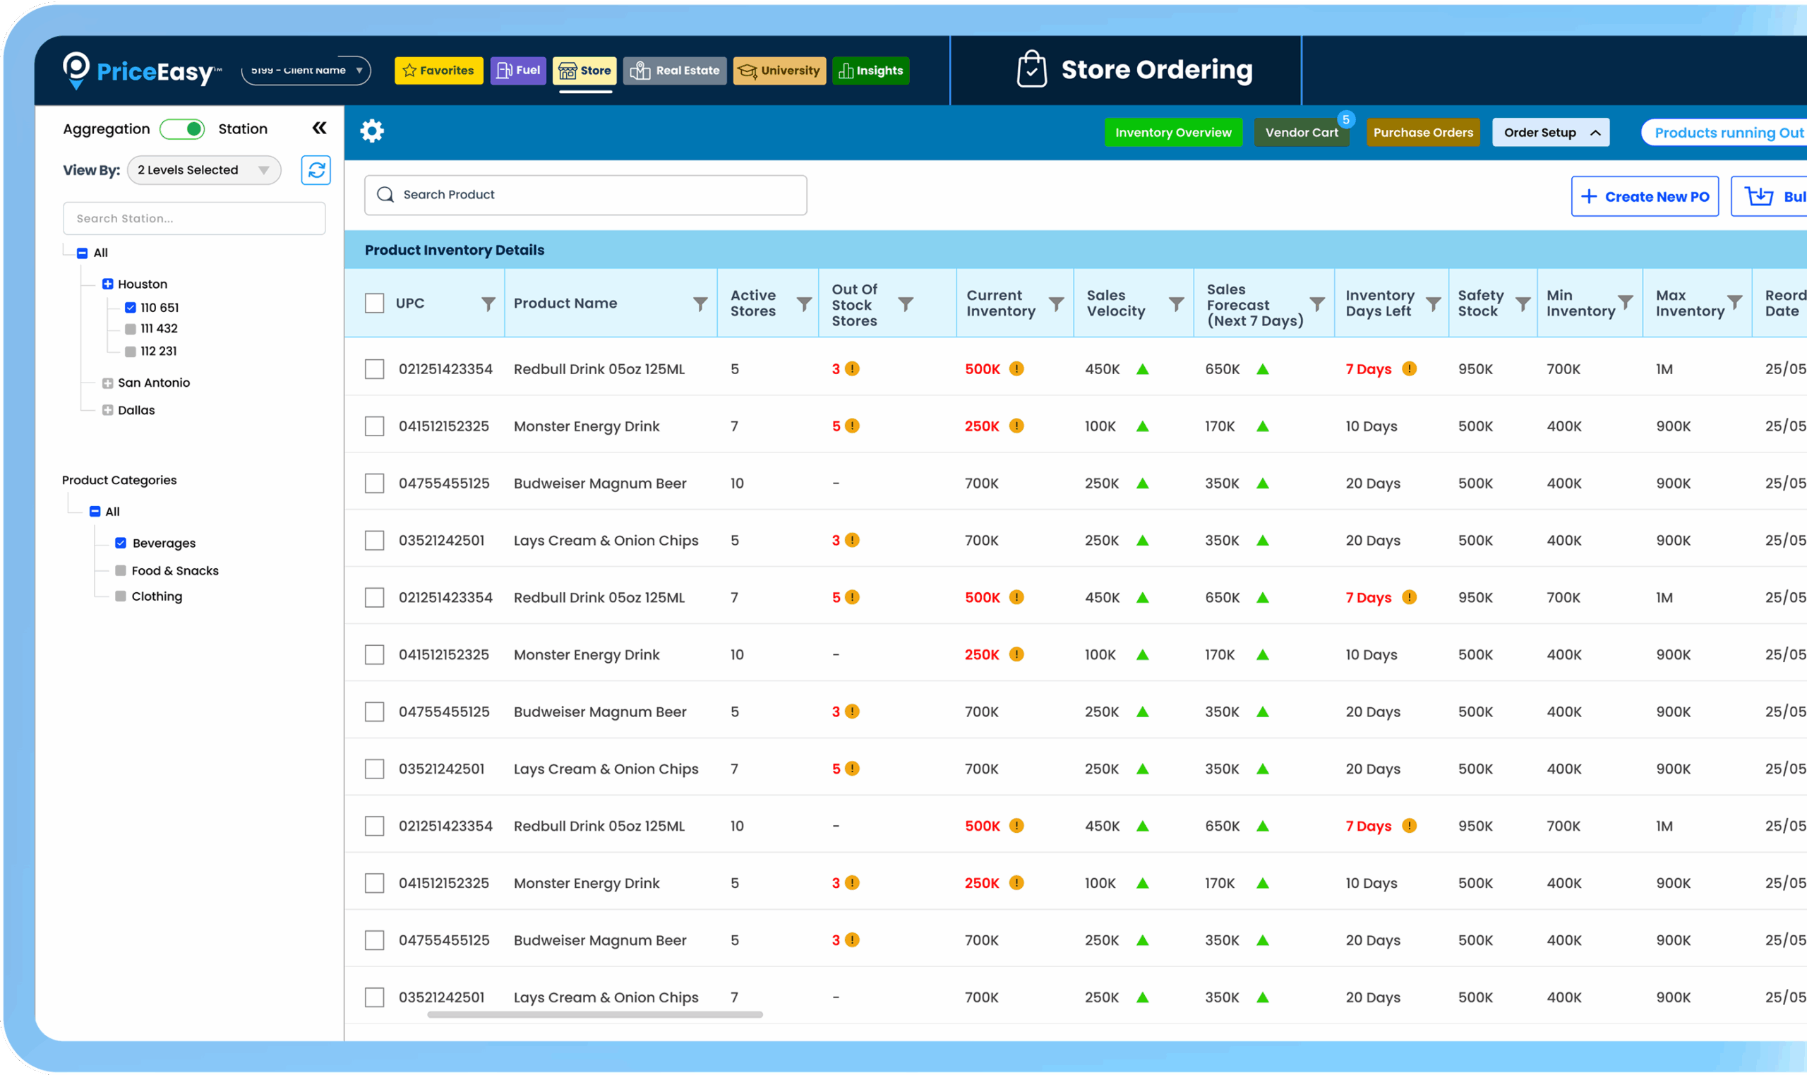Image resolution: width=1807 pixels, height=1075 pixels.
Task: Check station 111 432
Action: tap(131, 329)
